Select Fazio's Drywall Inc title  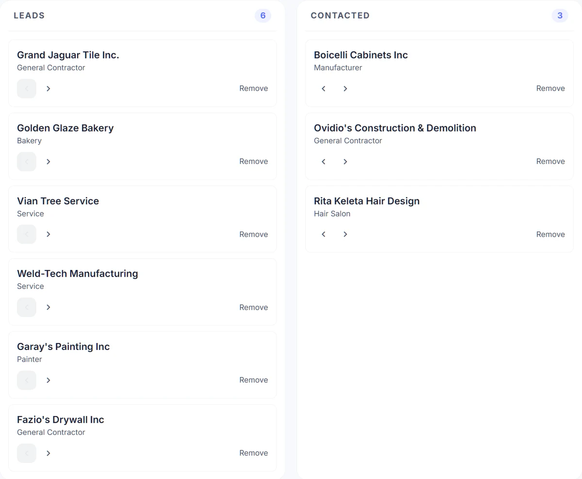point(61,420)
